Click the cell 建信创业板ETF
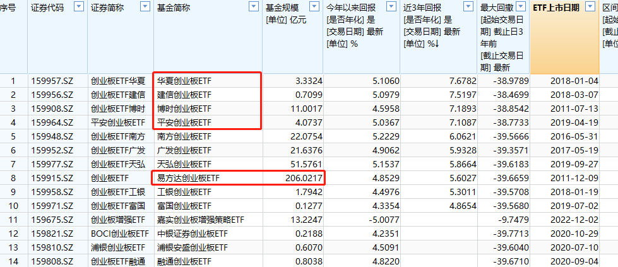The width and height of the screenshot is (618, 267). coord(208,95)
